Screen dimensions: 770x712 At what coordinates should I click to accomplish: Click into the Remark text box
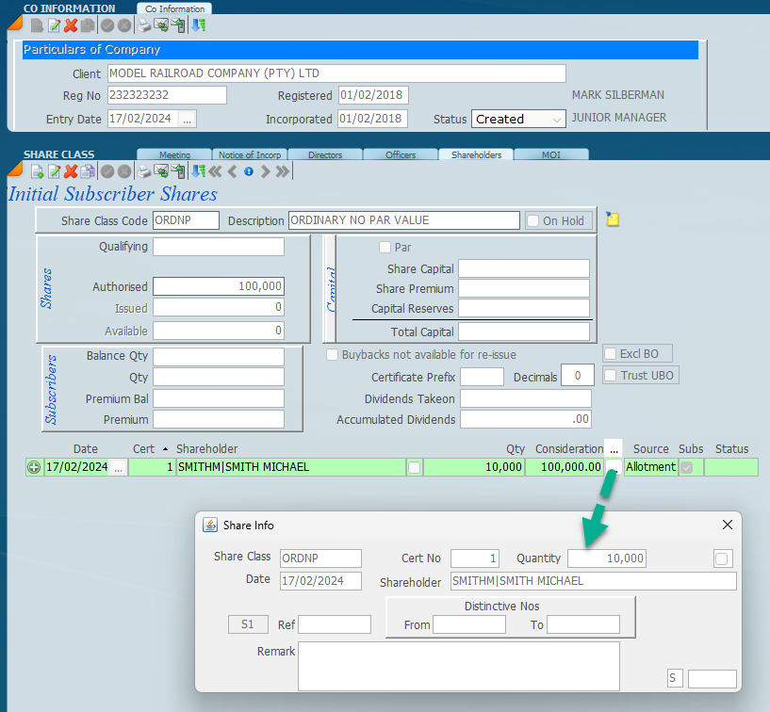click(458, 666)
